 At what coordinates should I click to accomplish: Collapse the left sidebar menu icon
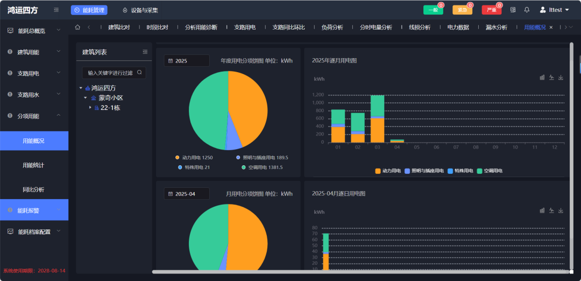click(x=56, y=10)
